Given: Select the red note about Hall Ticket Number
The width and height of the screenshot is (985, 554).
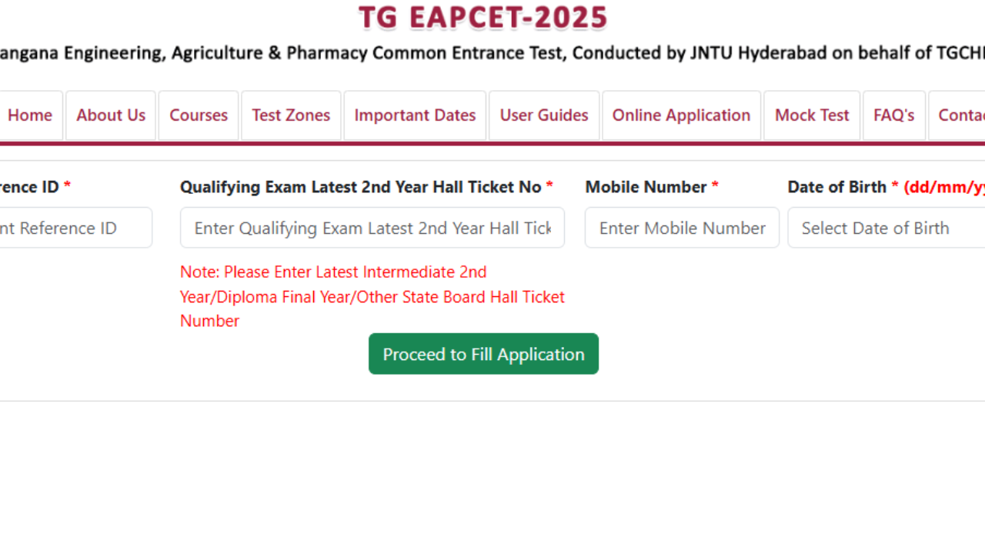Looking at the screenshot, I should 372,296.
